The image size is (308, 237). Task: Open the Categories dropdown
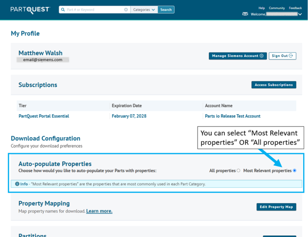tap(144, 9)
